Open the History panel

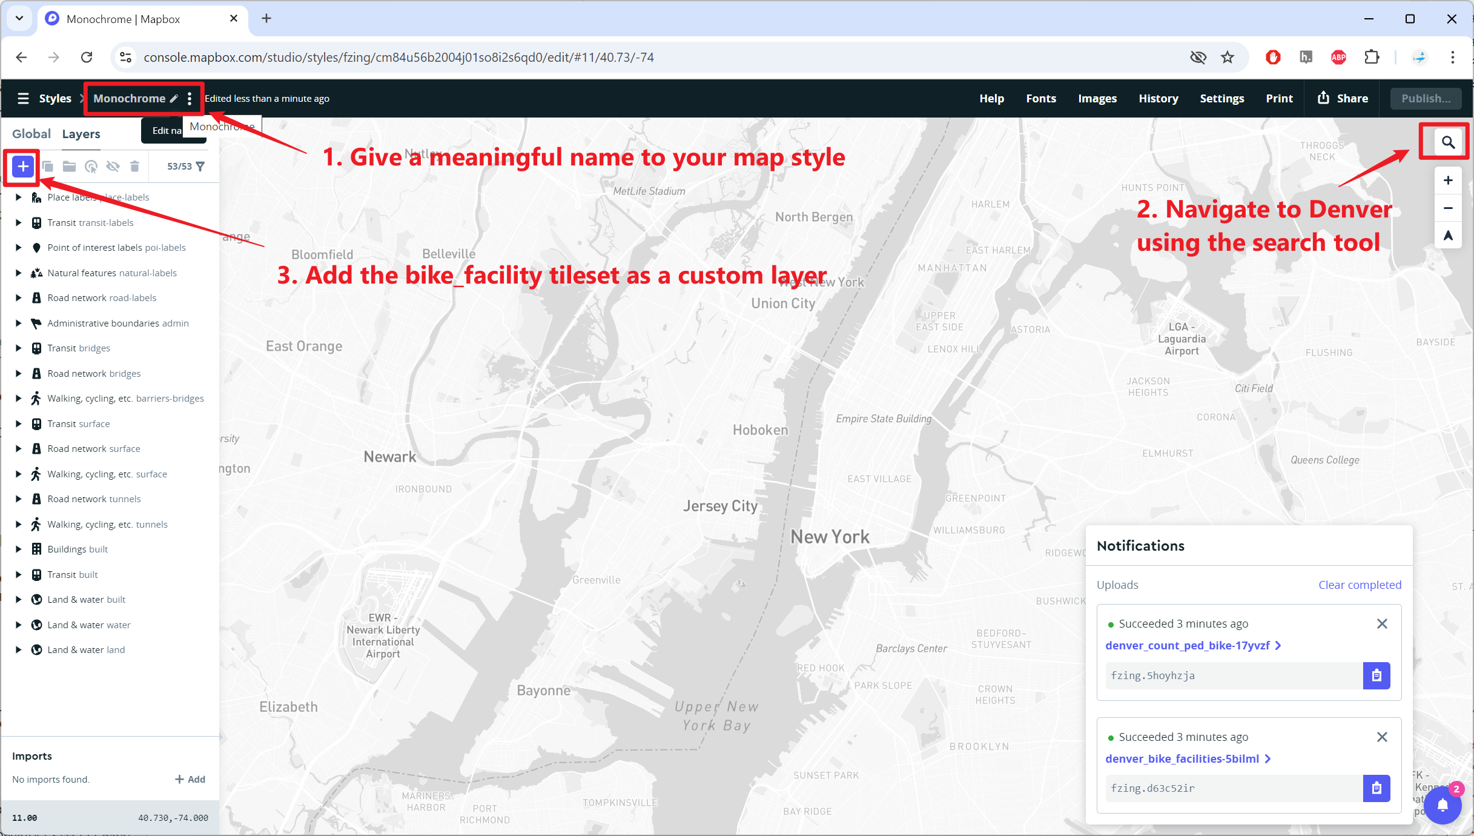tap(1158, 98)
